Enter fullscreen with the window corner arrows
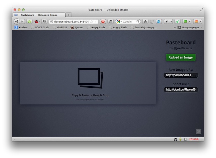The image size is (216, 158). coord(201,10)
